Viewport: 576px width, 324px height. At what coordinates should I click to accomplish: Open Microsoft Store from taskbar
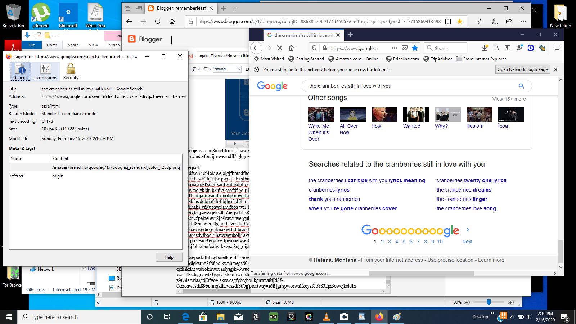(203, 317)
